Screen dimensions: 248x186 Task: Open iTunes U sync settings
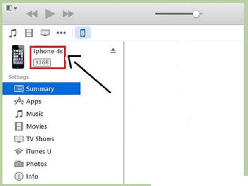pyautogui.click(x=33, y=151)
